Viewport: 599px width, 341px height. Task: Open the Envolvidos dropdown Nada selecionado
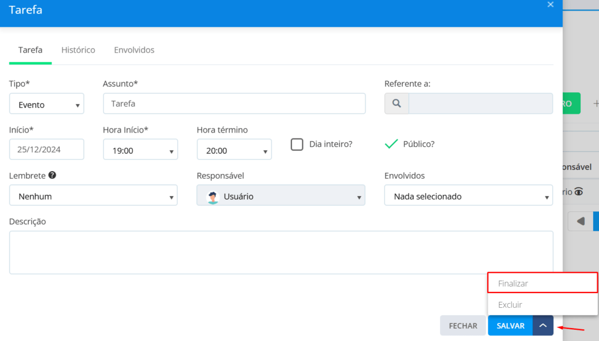tap(469, 195)
